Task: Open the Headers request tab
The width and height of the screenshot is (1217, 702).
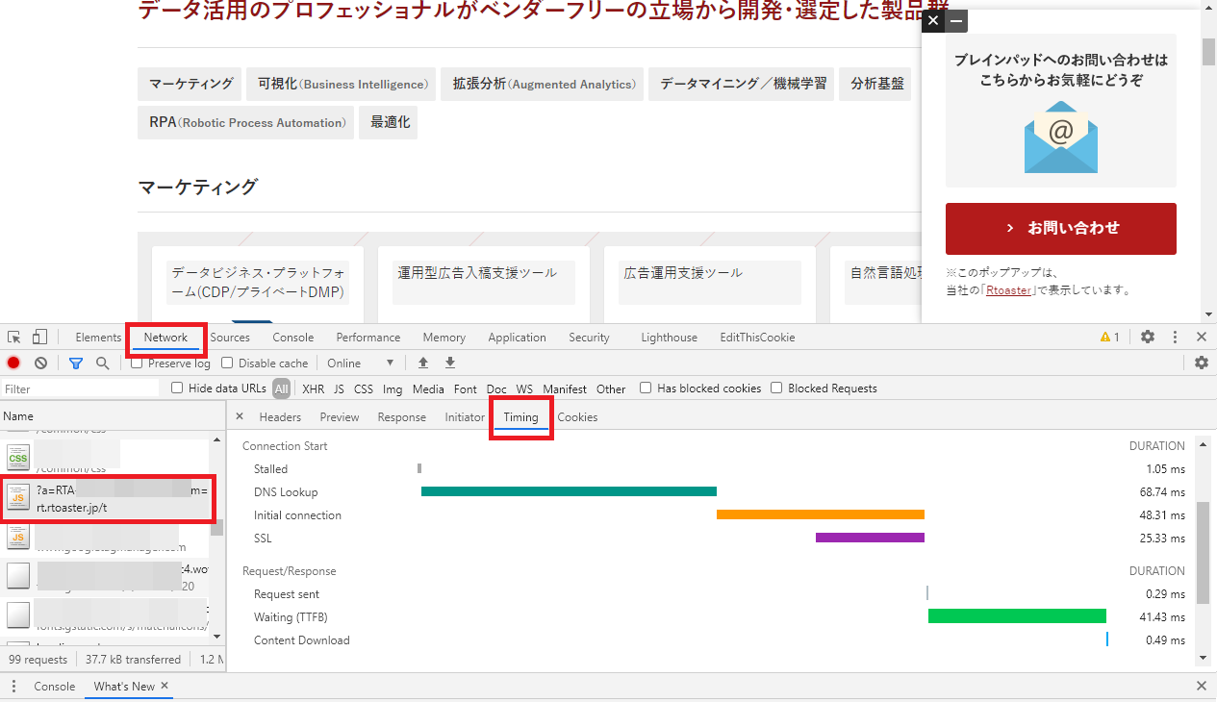Action: click(x=280, y=416)
